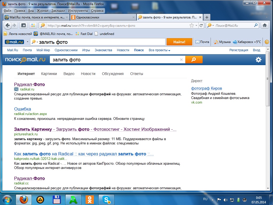Open Skype from the taskbar
The height and width of the screenshot is (205, 273).
pyautogui.click(x=106, y=200)
